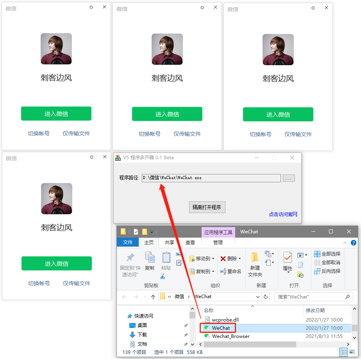This screenshot has width=361, height=359.
Task: Open the Easy access dropdown in New group
Action: tap(269, 262)
